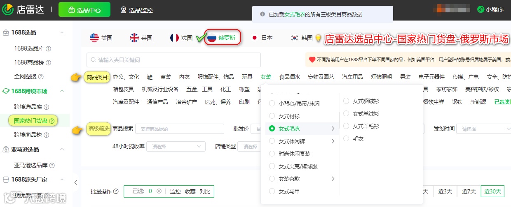Select the 女式羊毛衫 radio button
Screen dimensions: 511x207
click(x=346, y=126)
